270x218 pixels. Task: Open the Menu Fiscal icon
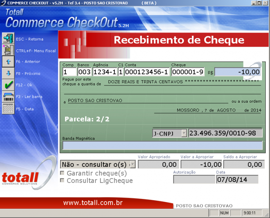[8, 50]
